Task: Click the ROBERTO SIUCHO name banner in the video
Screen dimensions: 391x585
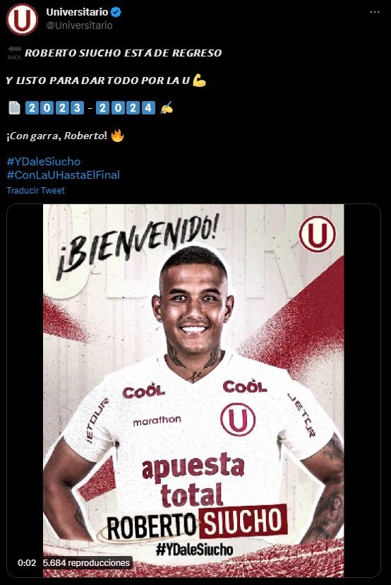Action: (197, 522)
